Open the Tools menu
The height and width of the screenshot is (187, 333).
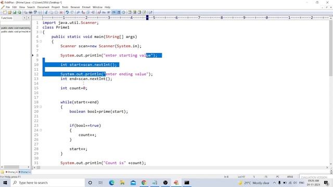point(65,7)
